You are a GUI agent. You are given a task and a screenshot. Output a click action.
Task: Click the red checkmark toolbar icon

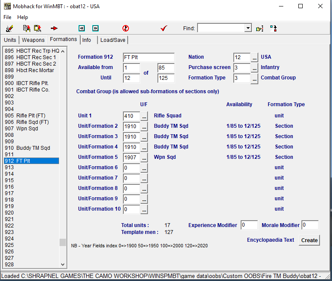coord(163,28)
